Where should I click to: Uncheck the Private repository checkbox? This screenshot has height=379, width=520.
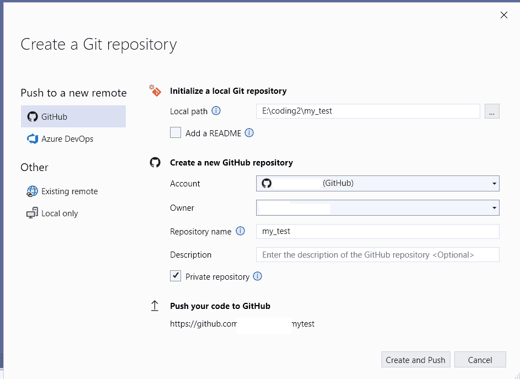tap(176, 276)
